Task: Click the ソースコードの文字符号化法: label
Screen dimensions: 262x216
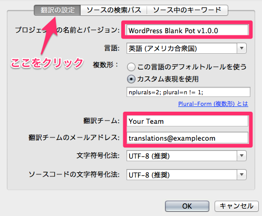Action: click(x=74, y=174)
